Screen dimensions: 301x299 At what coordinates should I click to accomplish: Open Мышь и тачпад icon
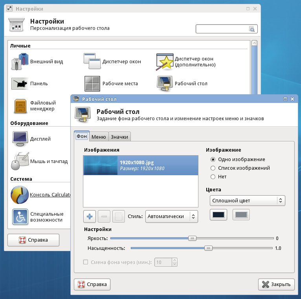pyautogui.click(x=20, y=161)
